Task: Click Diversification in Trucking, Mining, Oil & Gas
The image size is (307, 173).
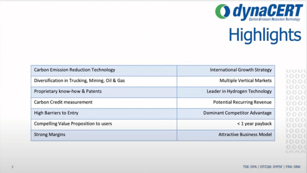Action: click(x=79, y=81)
